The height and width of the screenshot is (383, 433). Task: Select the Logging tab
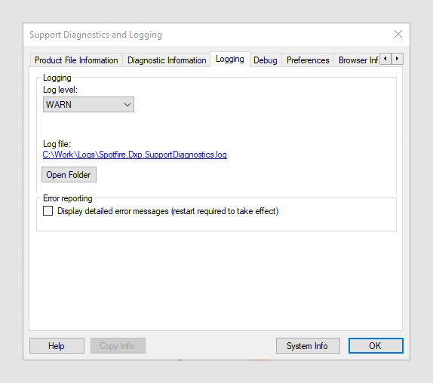pyautogui.click(x=230, y=59)
